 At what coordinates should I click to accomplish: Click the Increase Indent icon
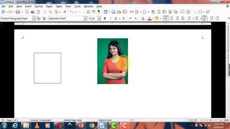tap(212, 18)
